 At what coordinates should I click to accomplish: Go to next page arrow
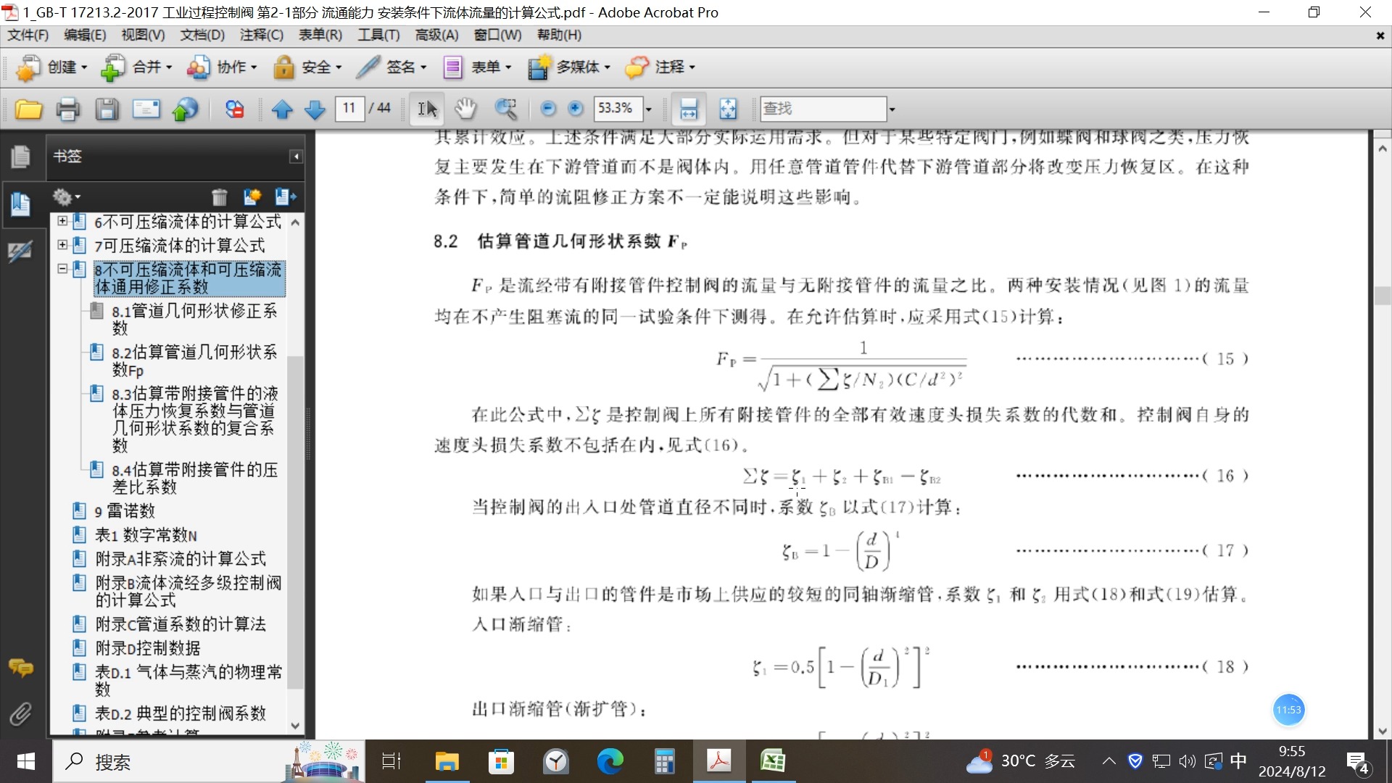tap(315, 109)
